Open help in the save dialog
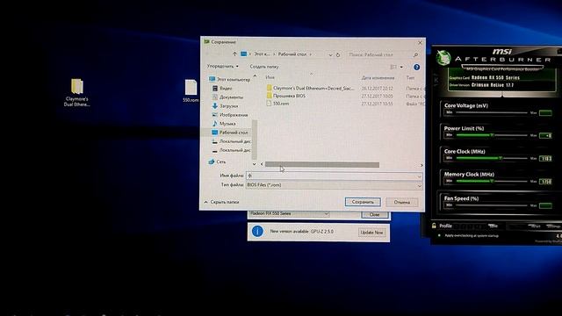 (x=416, y=67)
